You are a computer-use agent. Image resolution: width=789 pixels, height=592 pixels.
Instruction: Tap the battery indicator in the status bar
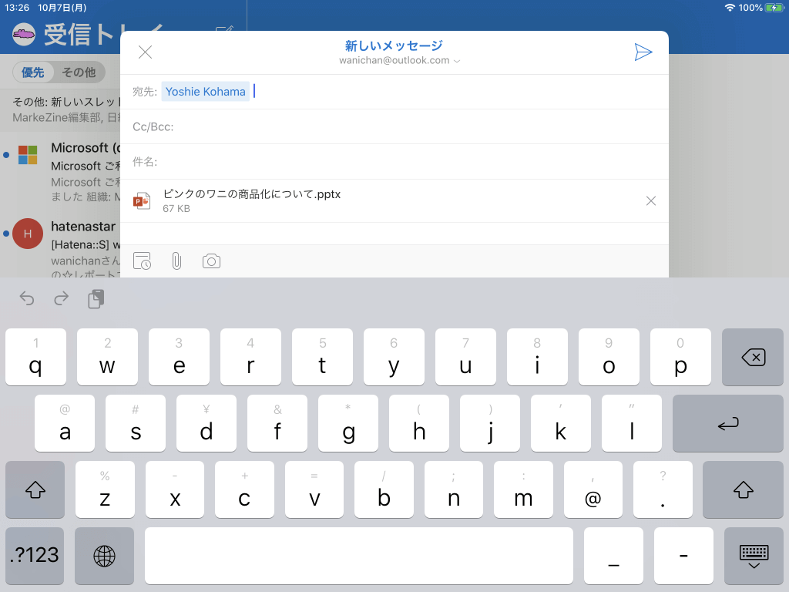pos(774,8)
